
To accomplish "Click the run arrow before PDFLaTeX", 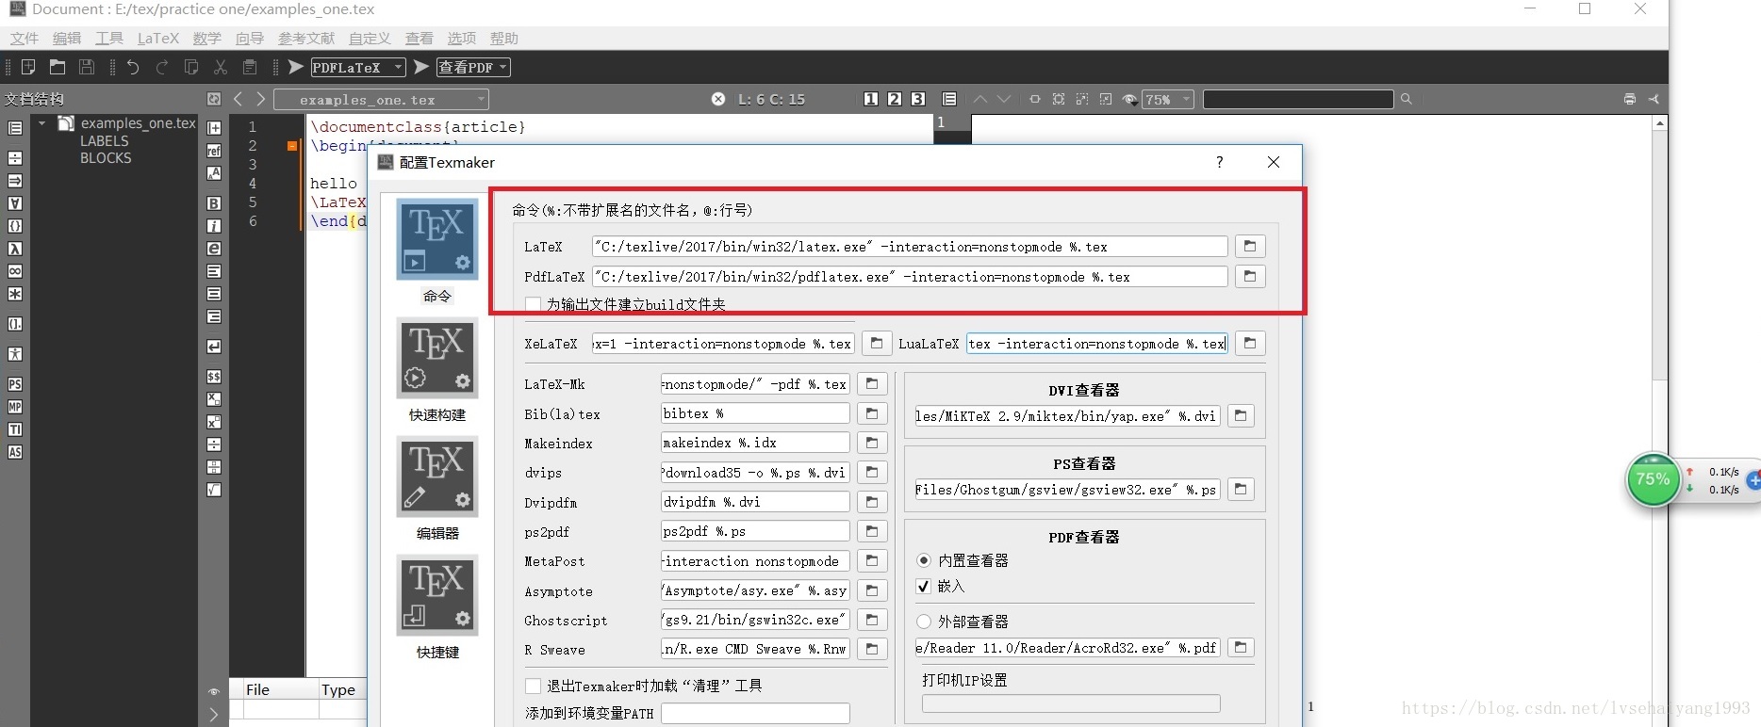I will (x=296, y=67).
